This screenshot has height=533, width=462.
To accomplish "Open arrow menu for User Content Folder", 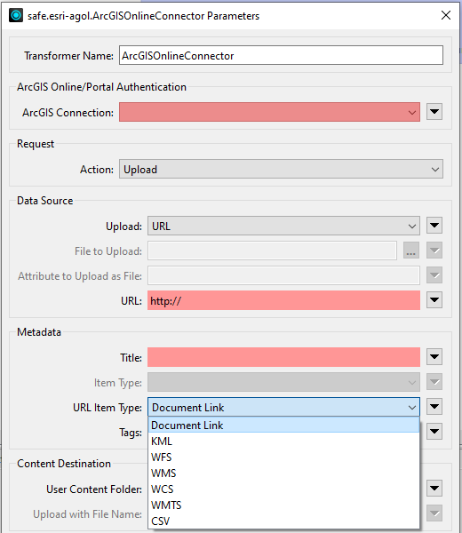I will tap(434, 489).
